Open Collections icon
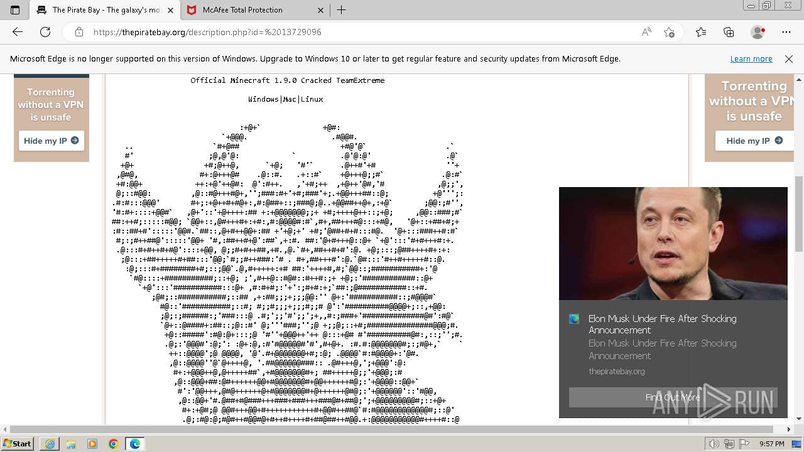 pyautogui.click(x=729, y=32)
